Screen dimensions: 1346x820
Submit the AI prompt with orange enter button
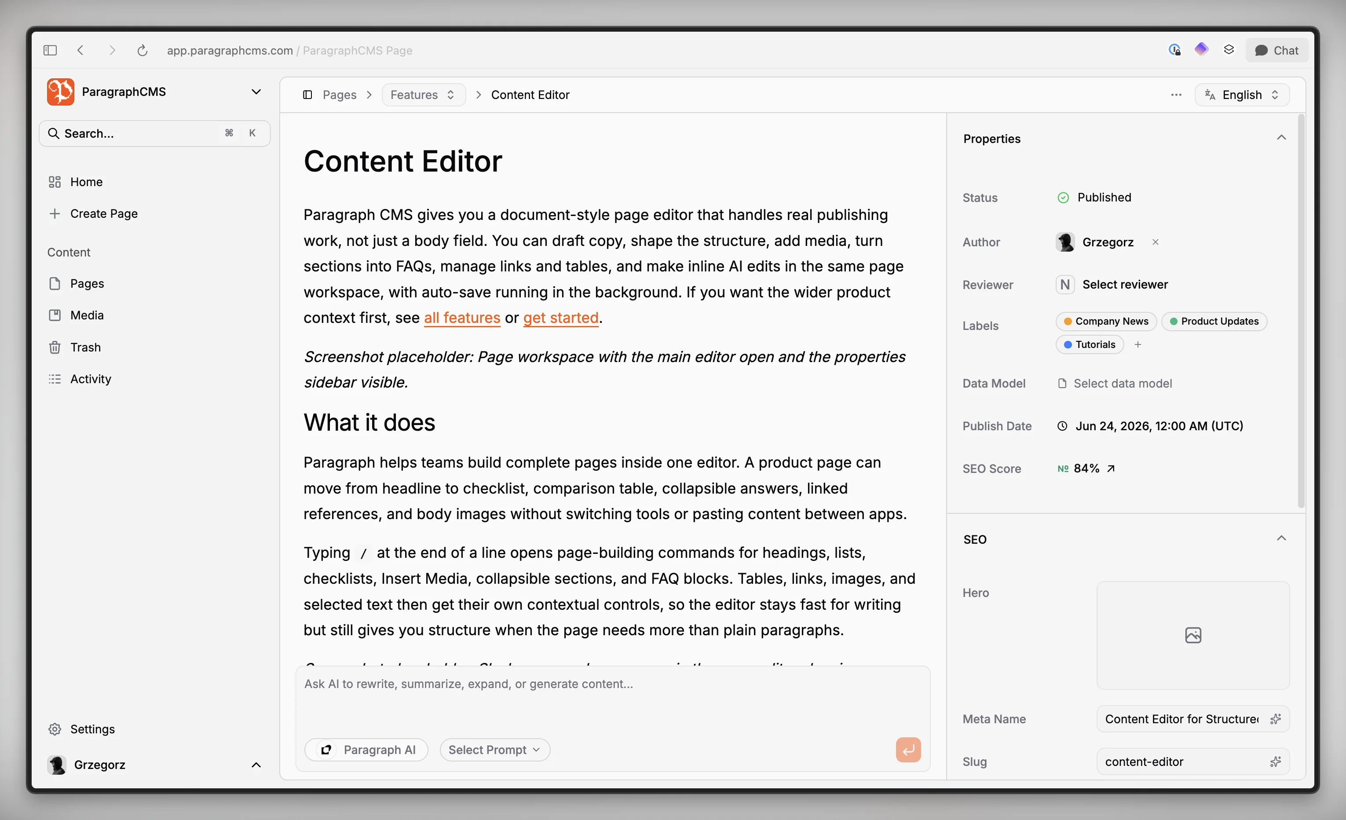[908, 750]
